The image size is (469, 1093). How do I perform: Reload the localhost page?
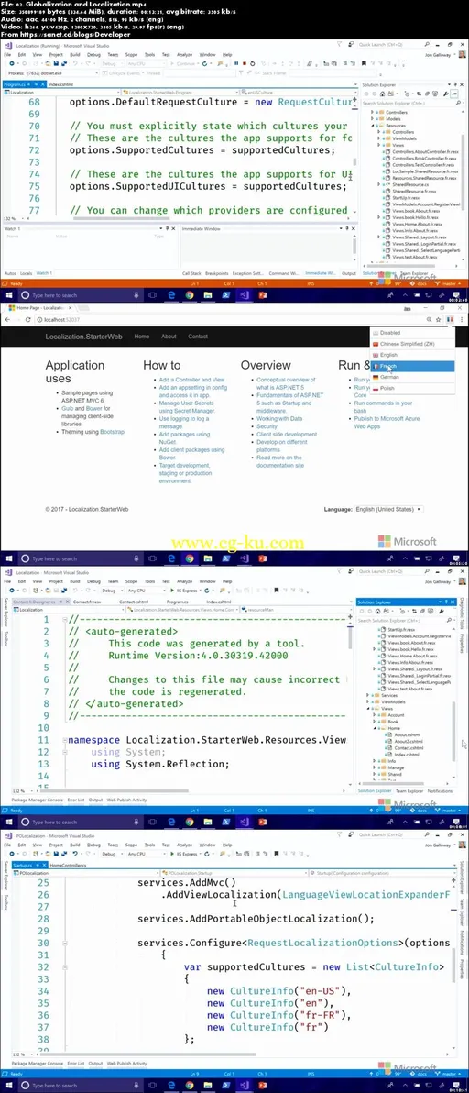27,319
